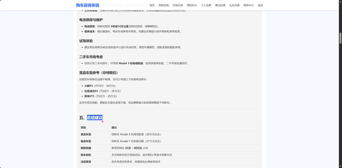Click the bold 8年或16万公里 text

pyautogui.click(x=120, y=26)
